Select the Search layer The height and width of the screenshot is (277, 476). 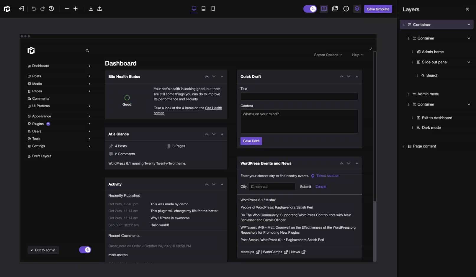432,76
